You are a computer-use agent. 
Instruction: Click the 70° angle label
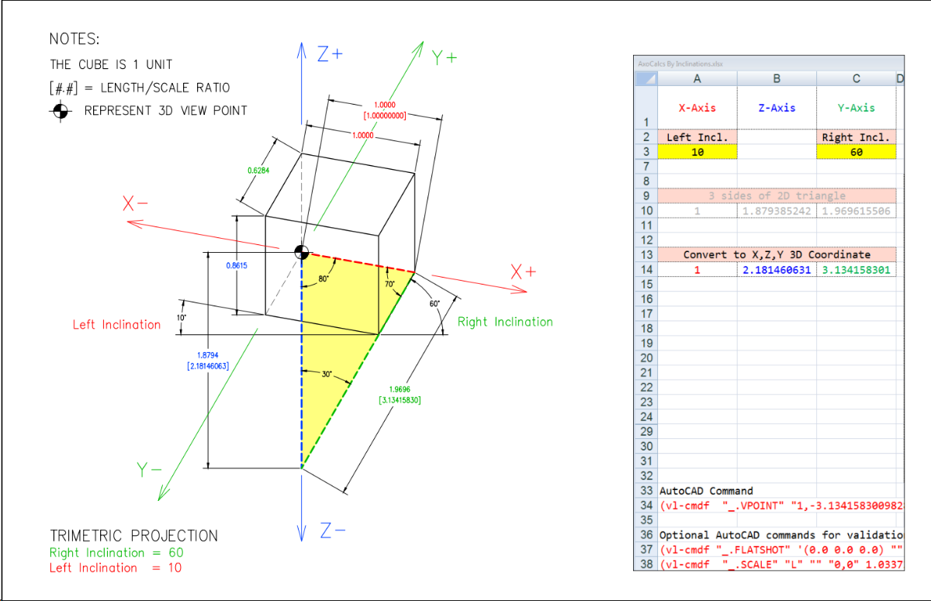392,285
